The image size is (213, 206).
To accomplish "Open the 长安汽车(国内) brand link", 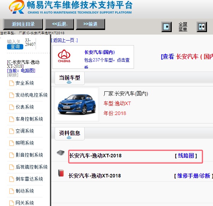I will [x=99, y=52].
